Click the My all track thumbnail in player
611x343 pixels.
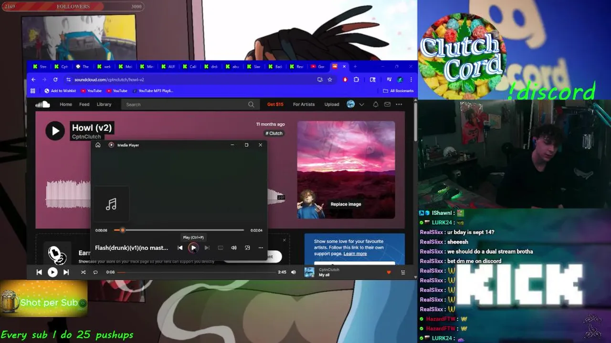tap(310, 272)
